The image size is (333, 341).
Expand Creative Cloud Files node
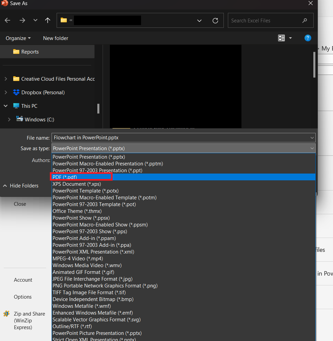6,79
